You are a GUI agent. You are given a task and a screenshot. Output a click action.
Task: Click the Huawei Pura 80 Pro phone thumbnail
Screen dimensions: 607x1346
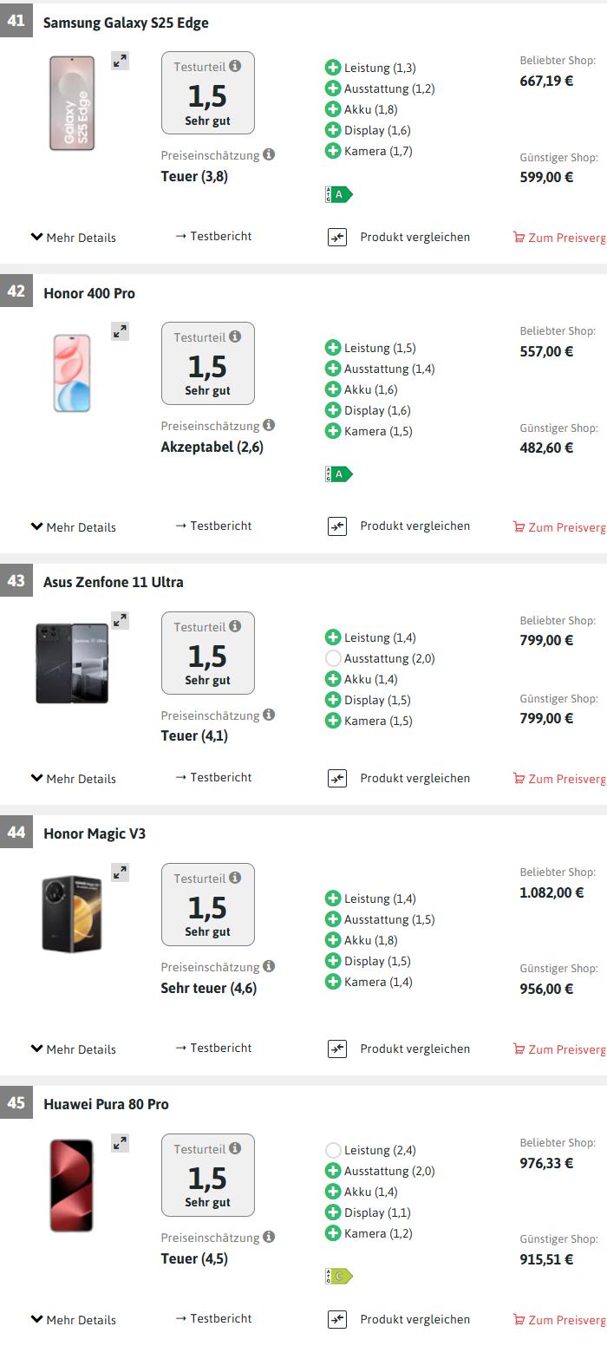71,1185
